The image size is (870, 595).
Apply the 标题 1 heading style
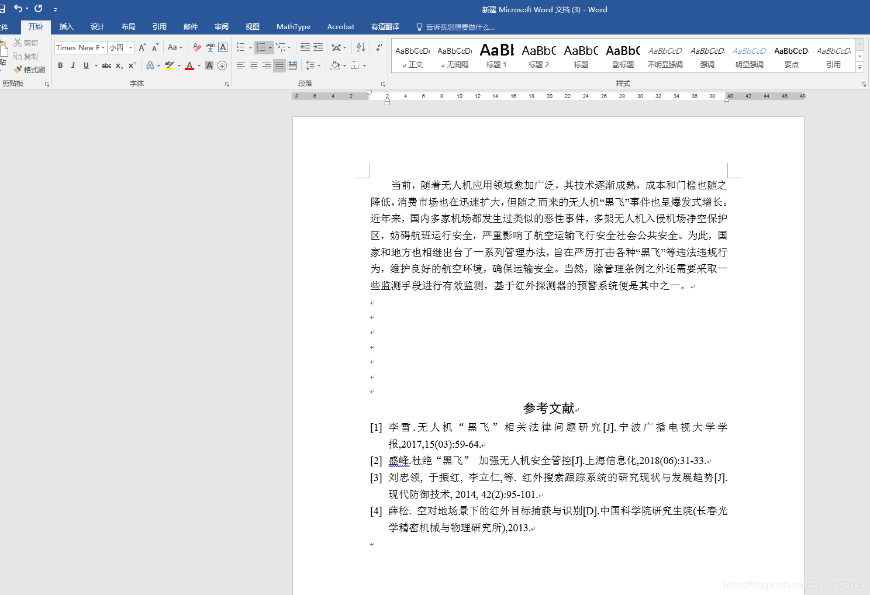tap(497, 57)
